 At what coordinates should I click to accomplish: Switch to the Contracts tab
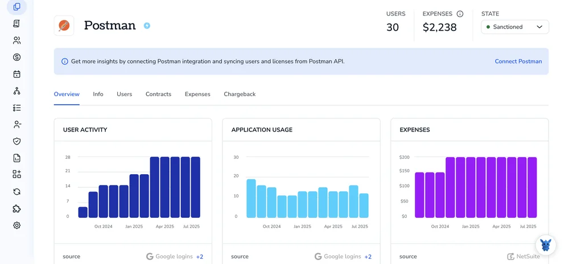[x=158, y=94]
